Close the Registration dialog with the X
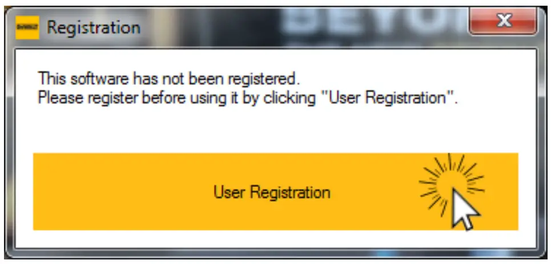Screen dimensions: 551x264 click(x=503, y=21)
